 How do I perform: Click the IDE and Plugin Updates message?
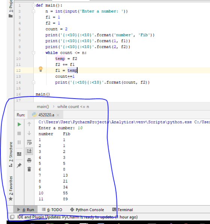tap(77, 217)
